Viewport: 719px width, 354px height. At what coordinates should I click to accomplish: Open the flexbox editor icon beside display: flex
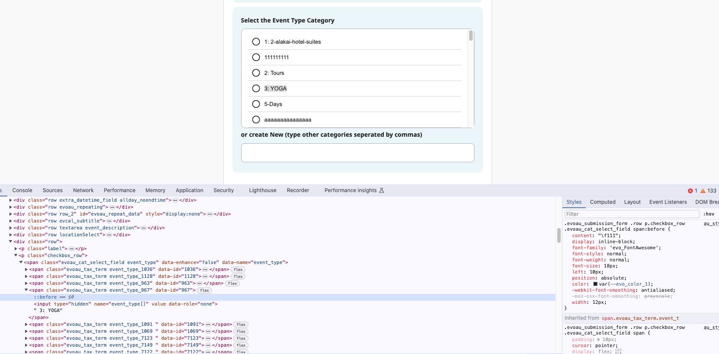(618, 351)
